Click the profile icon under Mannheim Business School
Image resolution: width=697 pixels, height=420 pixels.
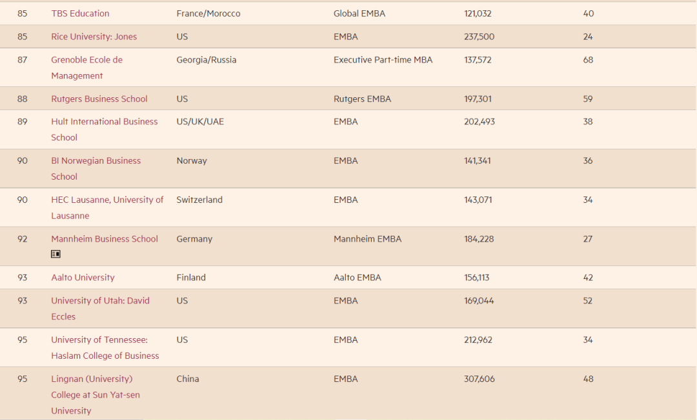coord(56,254)
